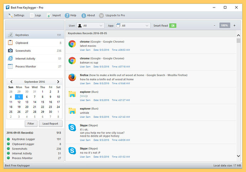Select the Screenshots camera icon

(11, 51)
